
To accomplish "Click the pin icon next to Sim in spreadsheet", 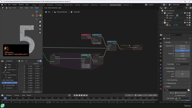I will tap(26, 61).
